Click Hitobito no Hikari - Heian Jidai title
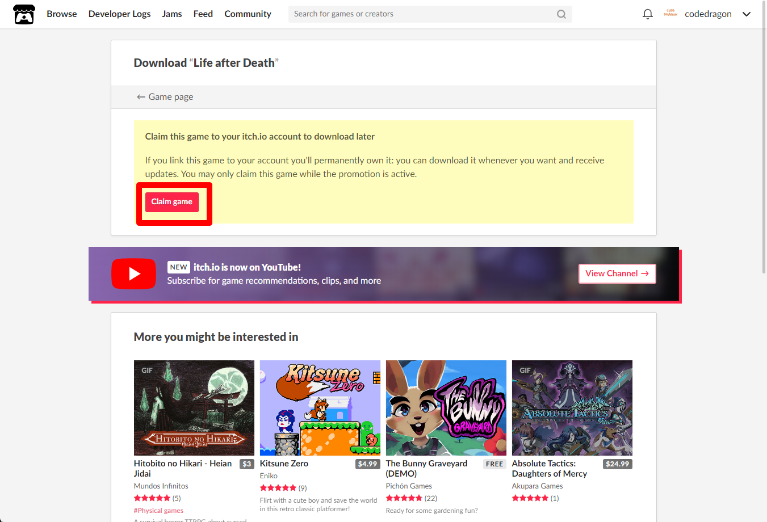Screen dimensions: 767x522 (x=183, y=469)
